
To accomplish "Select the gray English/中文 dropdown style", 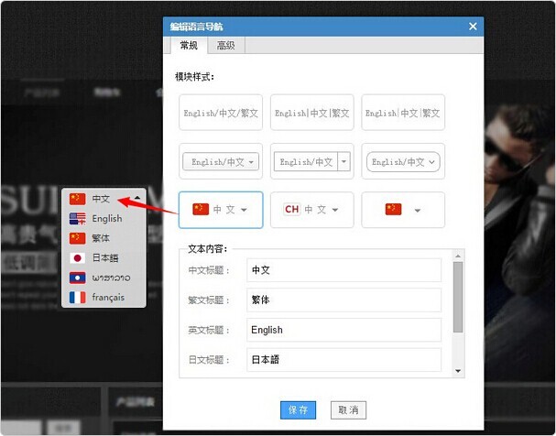I will click(221, 161).
